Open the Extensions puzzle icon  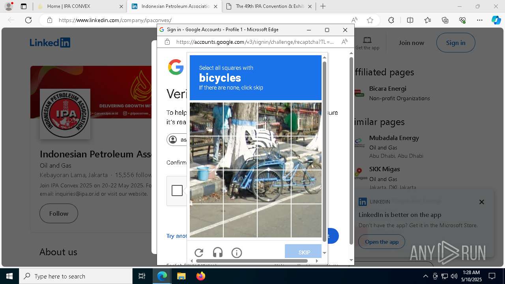pyautogui.click(x=391, y=20)
